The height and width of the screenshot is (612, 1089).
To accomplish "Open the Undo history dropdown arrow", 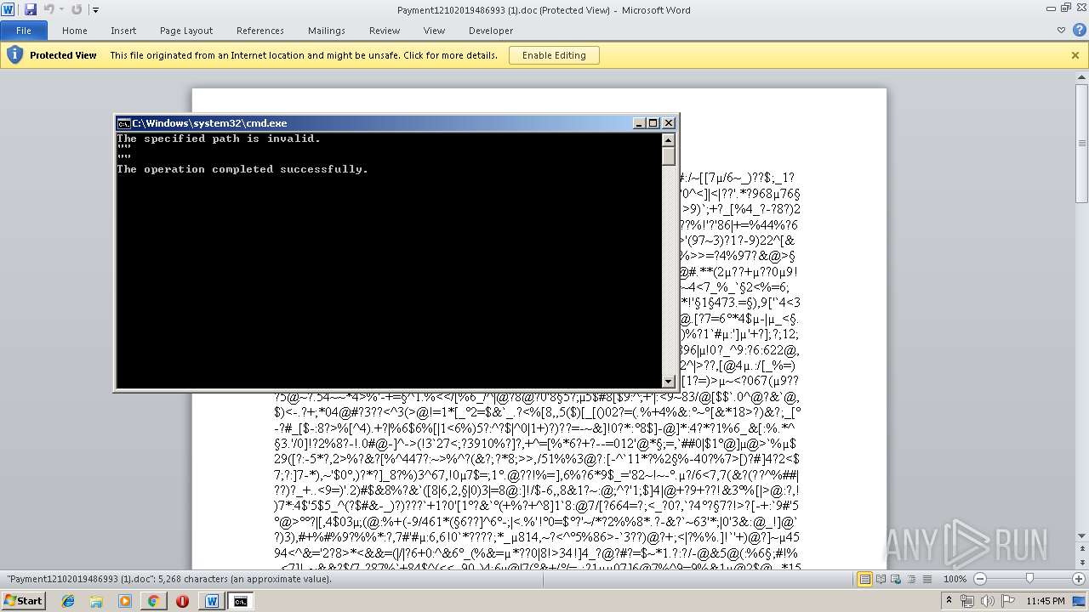I will (60, 9).
